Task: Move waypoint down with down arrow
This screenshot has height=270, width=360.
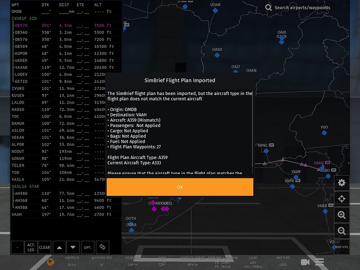Action: pos(73,247)
